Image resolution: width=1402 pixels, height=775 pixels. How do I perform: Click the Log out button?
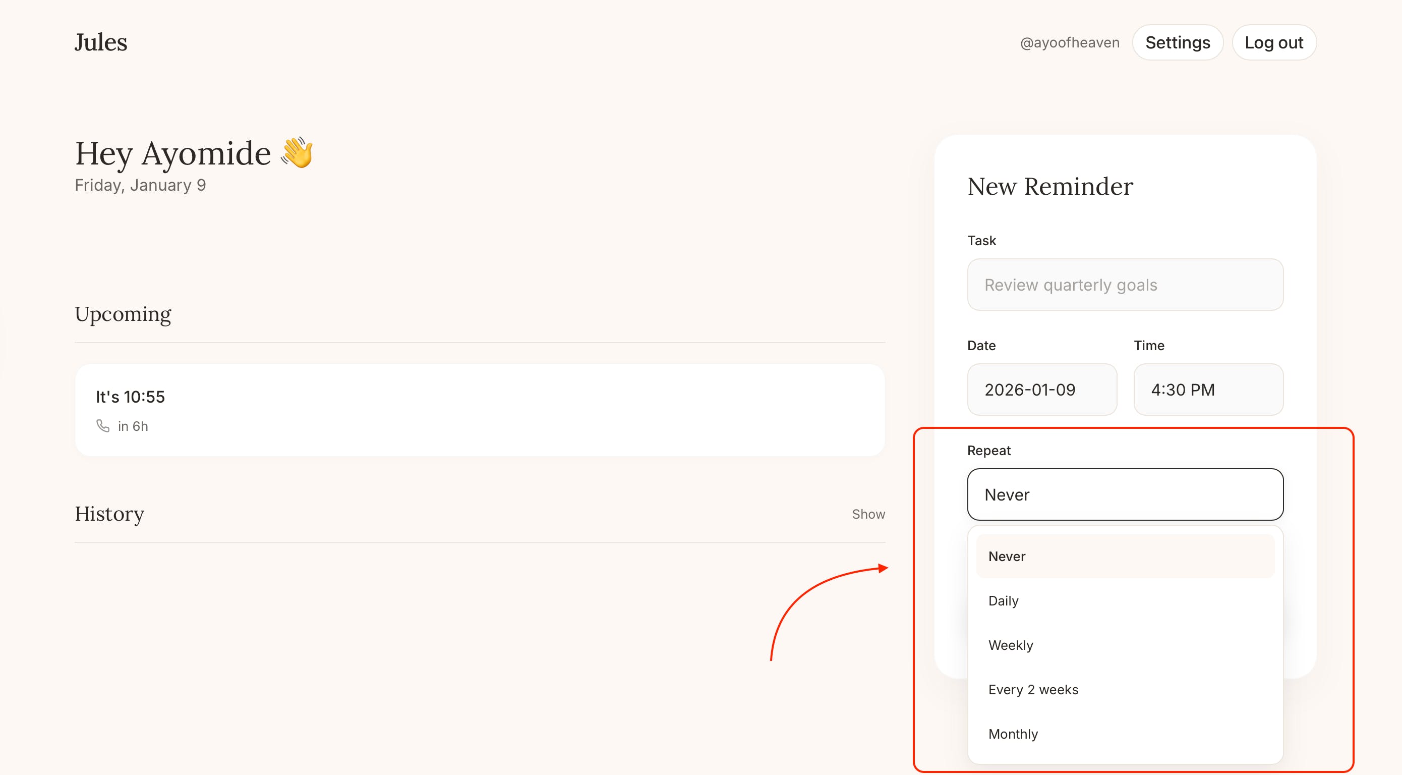coord(1273,42)
